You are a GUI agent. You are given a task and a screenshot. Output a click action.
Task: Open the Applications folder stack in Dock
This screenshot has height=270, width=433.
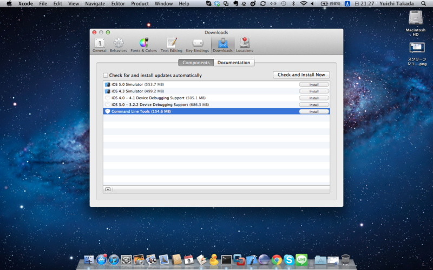320,260
